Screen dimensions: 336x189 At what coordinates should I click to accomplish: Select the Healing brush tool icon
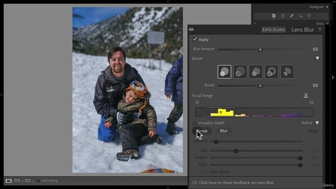(292, 16)
